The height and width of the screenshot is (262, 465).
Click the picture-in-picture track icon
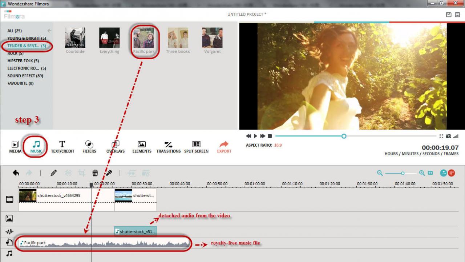9,218
